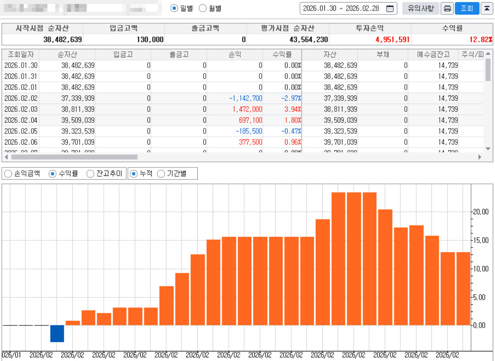This screenshot has height=361, width=495.
Task: Select the 누적 radio button
Action: (x=134, y=174)
